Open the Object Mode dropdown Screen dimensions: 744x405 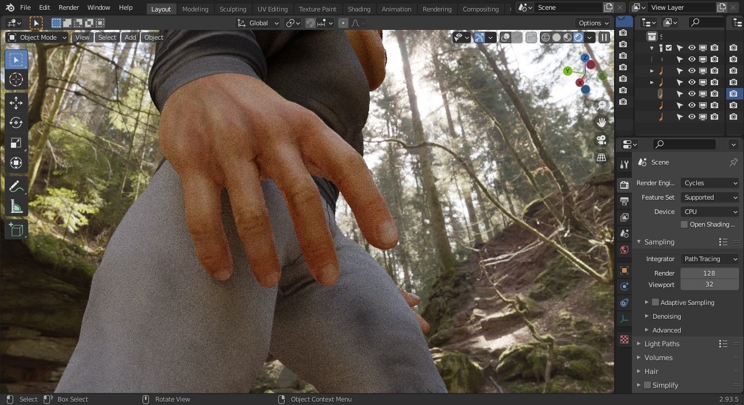pos(37,37)
